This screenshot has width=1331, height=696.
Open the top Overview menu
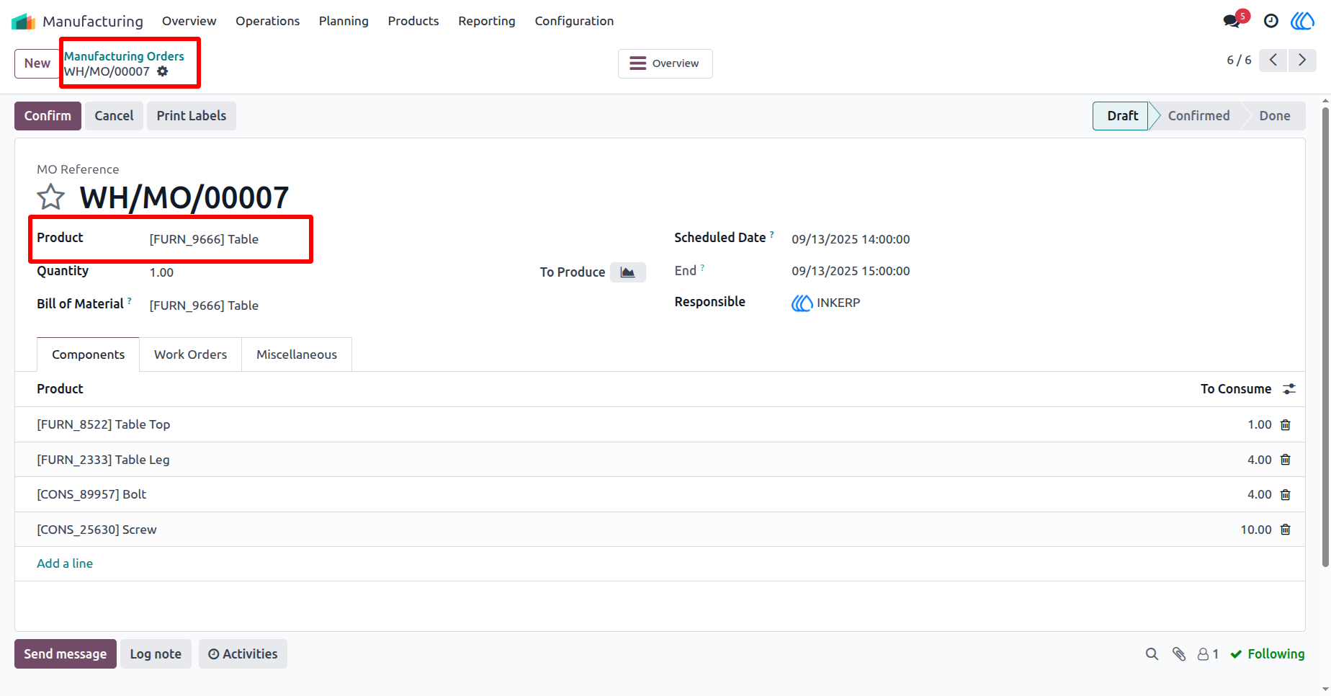(189, 21)
